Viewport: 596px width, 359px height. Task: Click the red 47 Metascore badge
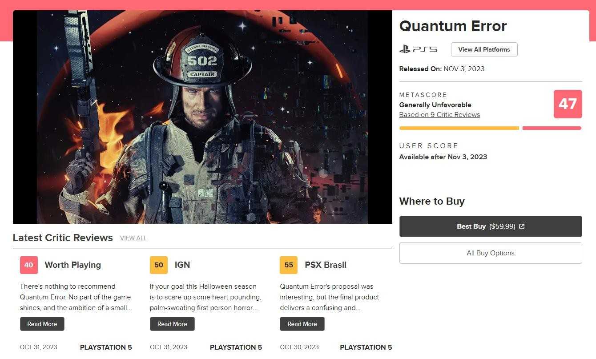pyautogui.click(x=568, y=104)
